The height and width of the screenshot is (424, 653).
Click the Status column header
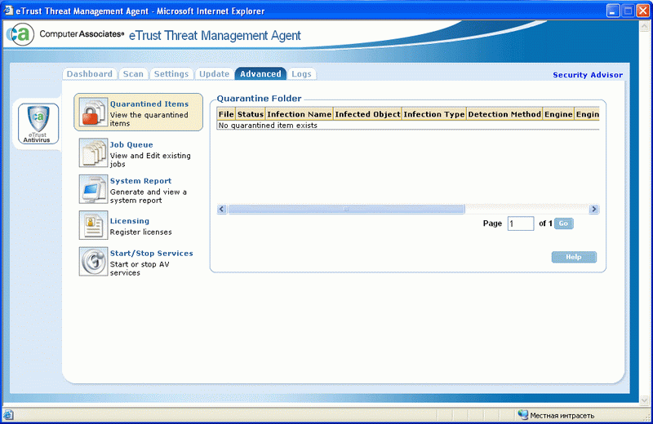pyautogui.click(x=251, y=114)
